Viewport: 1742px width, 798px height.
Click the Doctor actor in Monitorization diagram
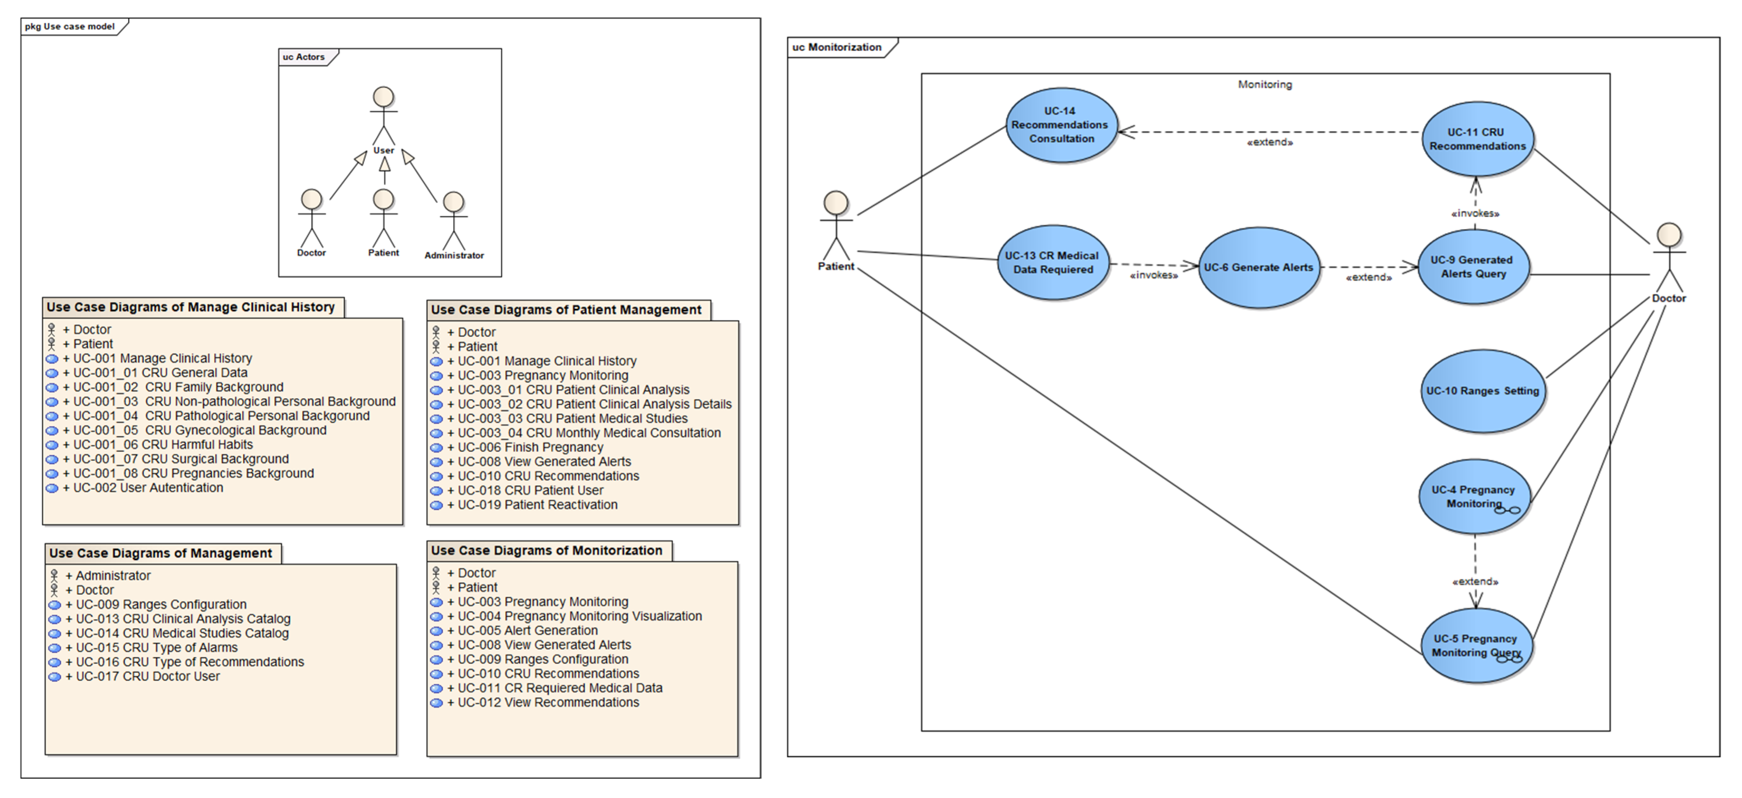pyautogui.click(x=1669, y=263)
